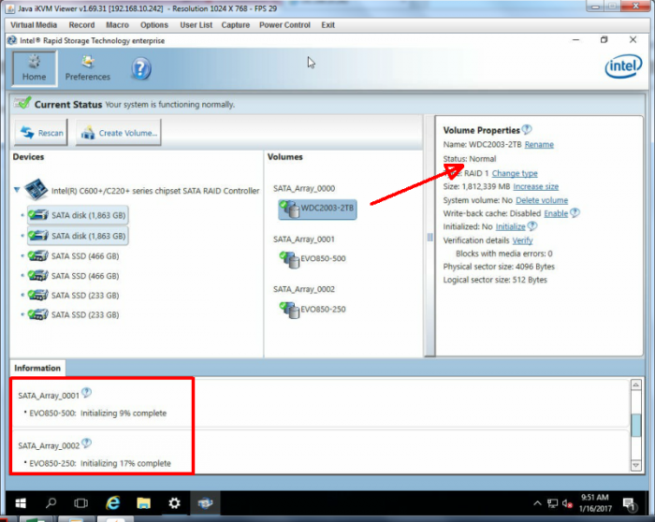This screenshot has width=655, height=522.
Task: Click the panel splitter handle beside Volume Properties
Action: pyautogui.click(x=429, y=238)
